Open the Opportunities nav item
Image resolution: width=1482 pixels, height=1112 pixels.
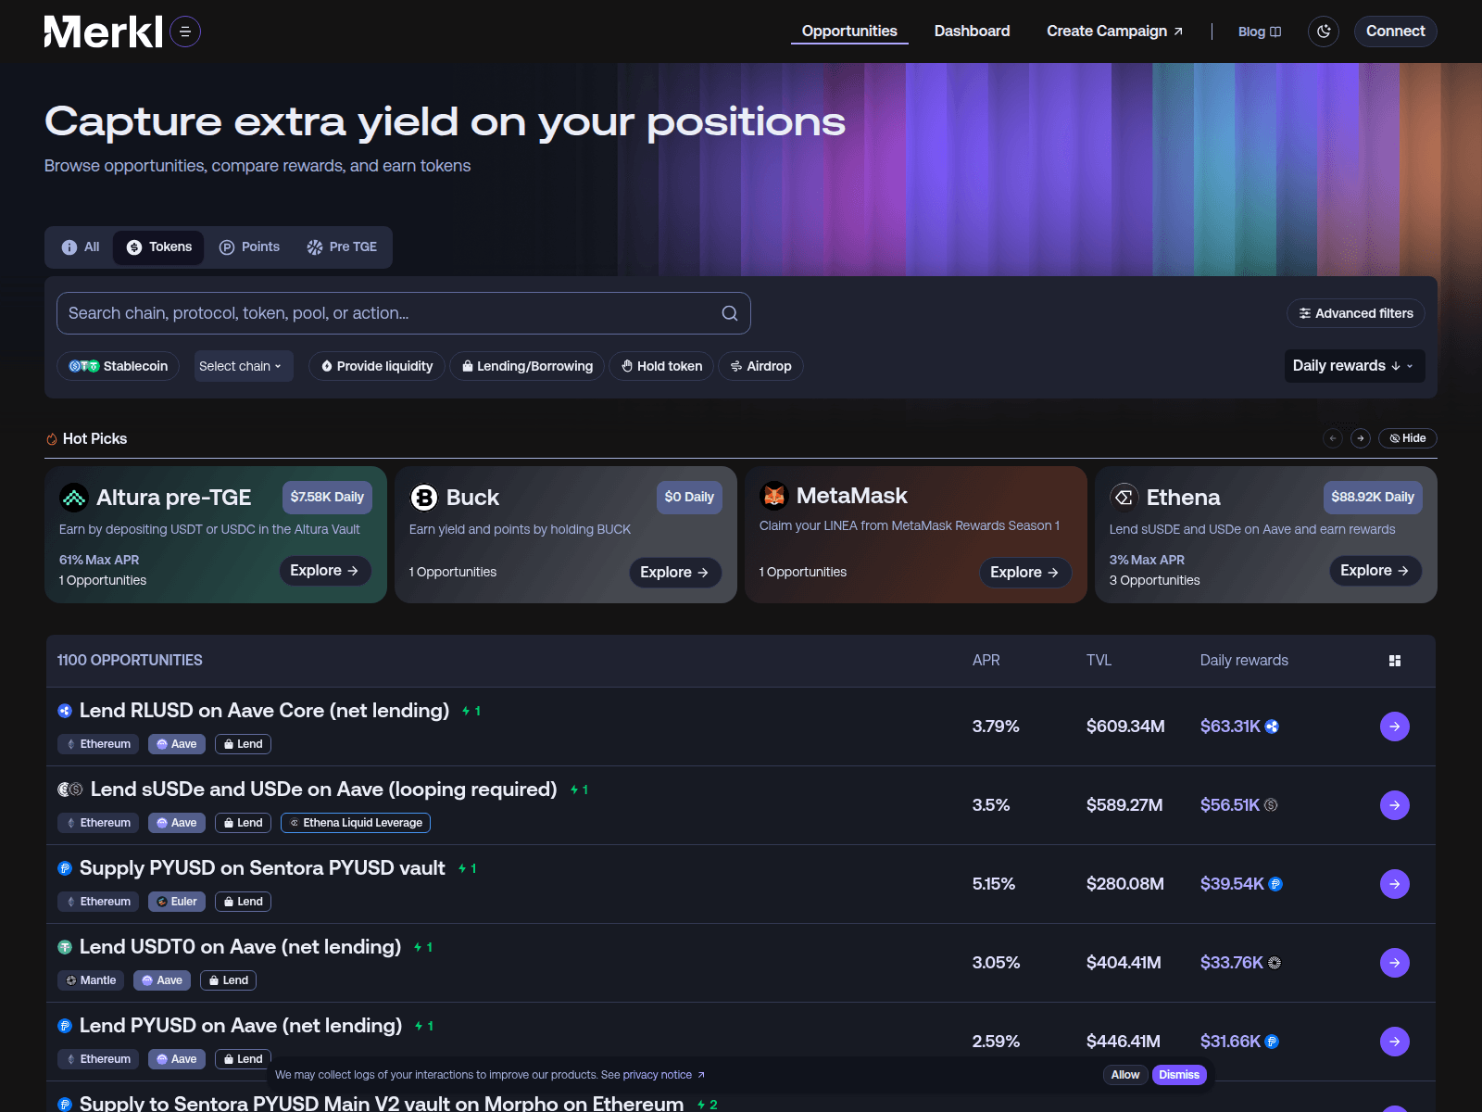[x=849, y=32]
